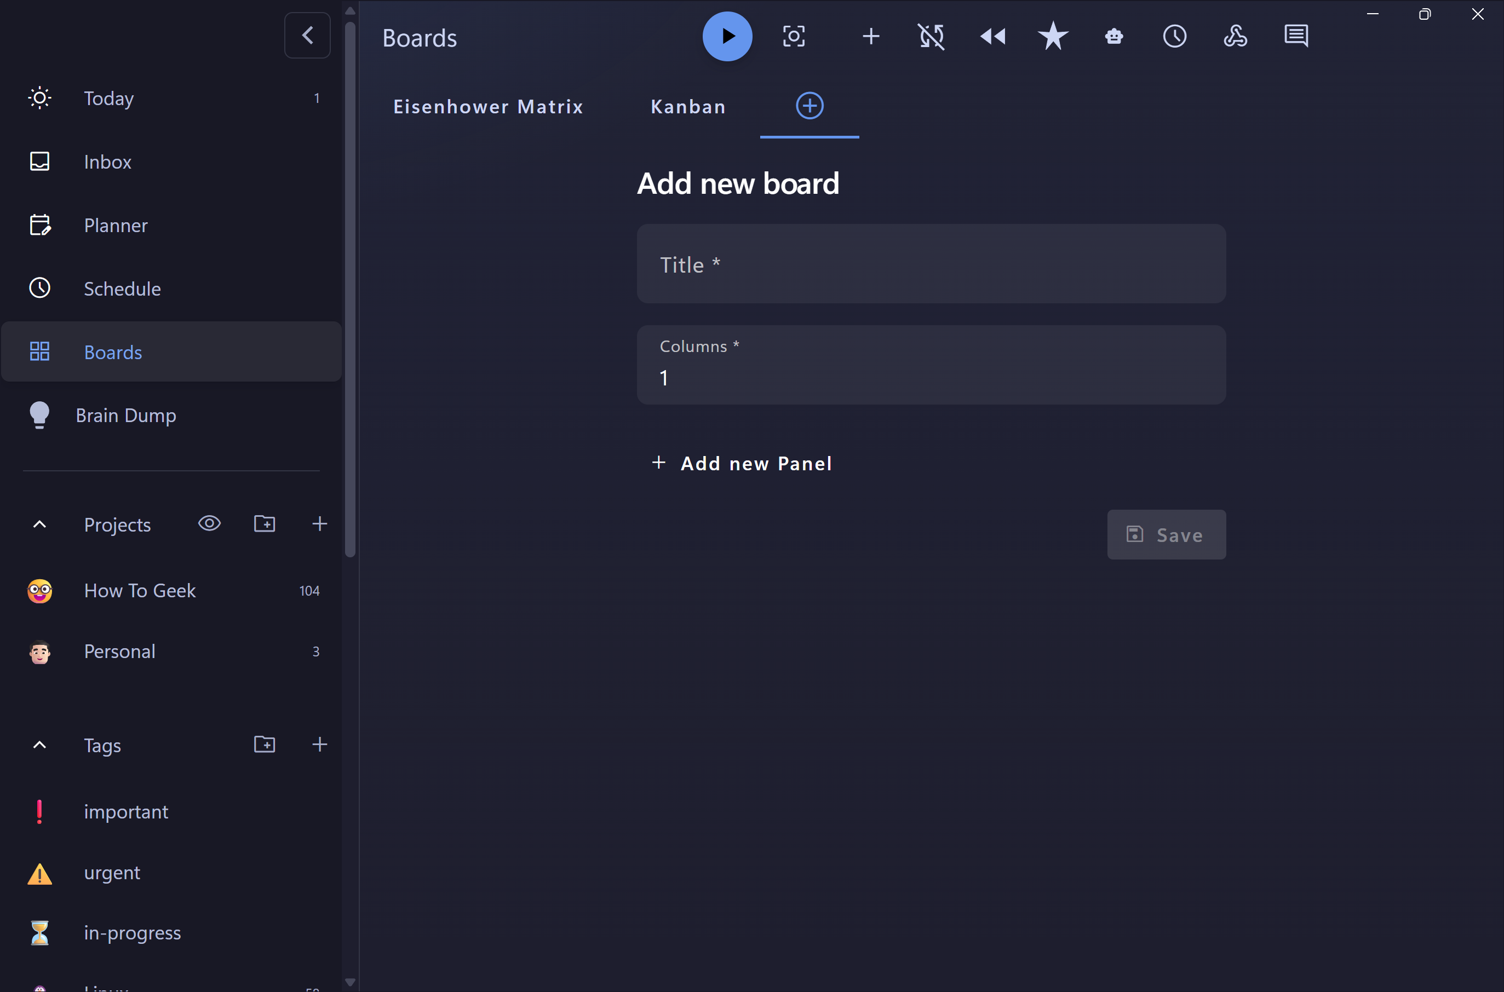Viewport: 1504px width, 992px height.
Task: Click plus to create new project
Action: tap(320, 524)
